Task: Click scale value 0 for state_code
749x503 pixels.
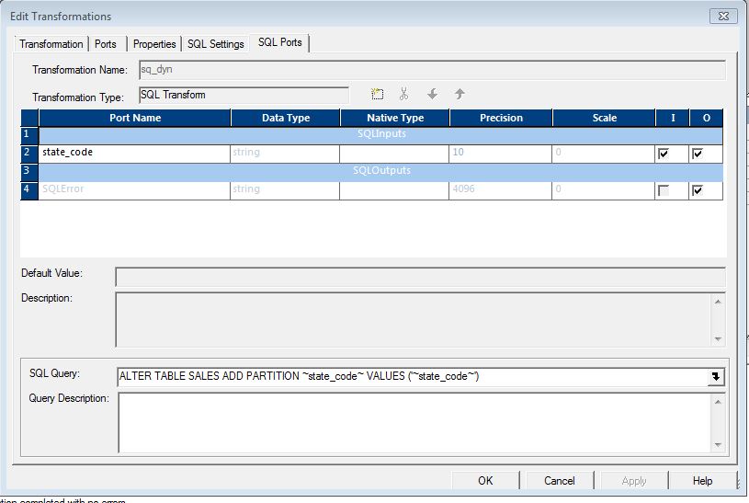Action: pos(603,153)
